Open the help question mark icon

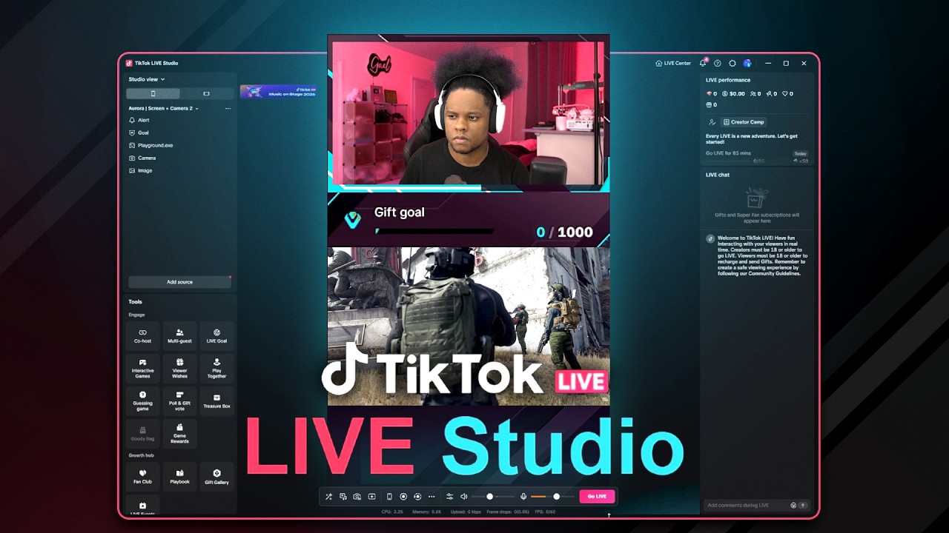click(718, 64)
